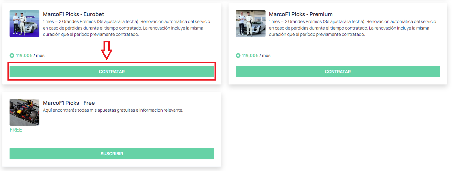The image size is (452, 171).
Task: Click the 119,00€ price text in Premium card
Action: click(250, 56)
